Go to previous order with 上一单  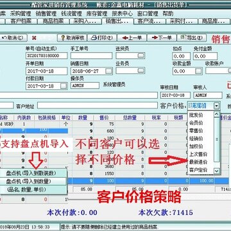coord(132,38)
